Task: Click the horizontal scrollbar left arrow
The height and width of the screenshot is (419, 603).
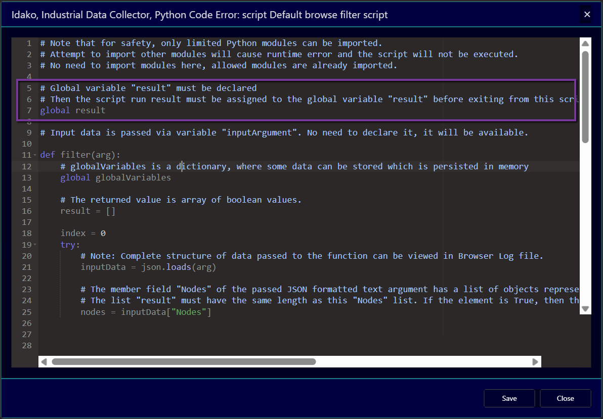Action: click(44, 362)
